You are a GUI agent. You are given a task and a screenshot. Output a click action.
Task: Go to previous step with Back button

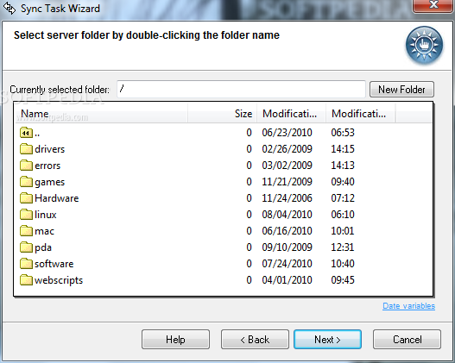pos(255,339)
